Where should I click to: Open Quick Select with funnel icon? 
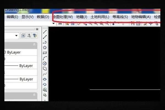click(x=35, y=35)
